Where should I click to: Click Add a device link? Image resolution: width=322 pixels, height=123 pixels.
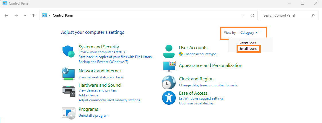pos(88,95)
